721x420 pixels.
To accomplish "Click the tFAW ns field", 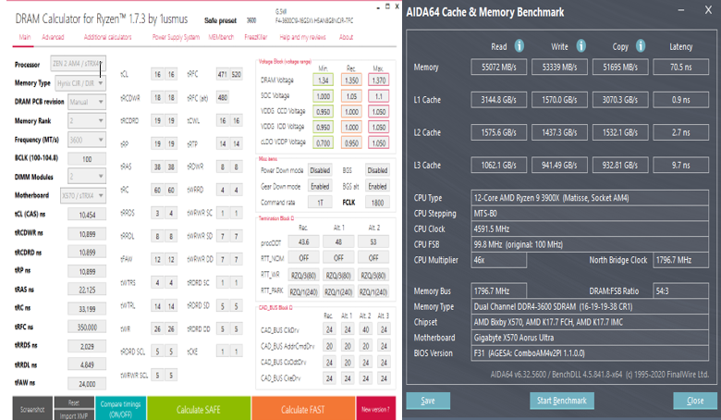I will (x=87, y=383).
